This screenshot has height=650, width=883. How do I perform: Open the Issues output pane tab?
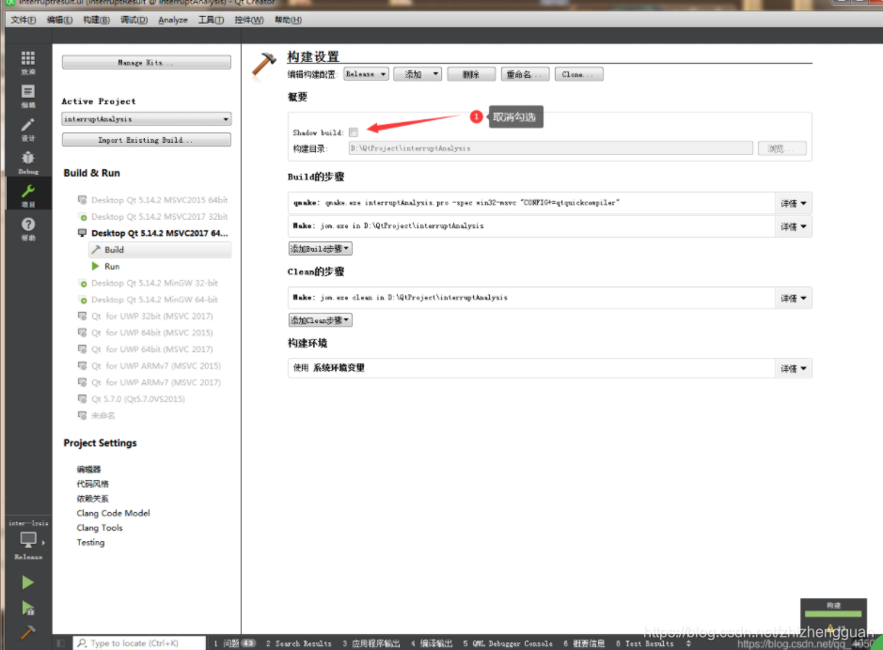coord(235,643)
